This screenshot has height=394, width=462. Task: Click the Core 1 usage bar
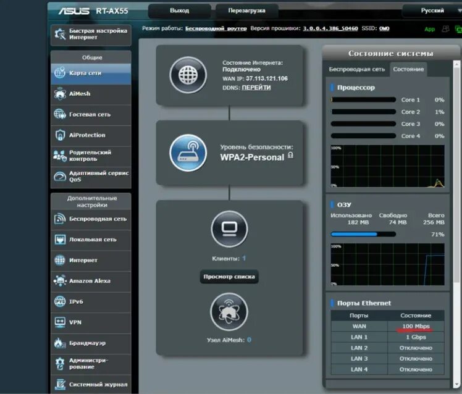pos(363,100)
